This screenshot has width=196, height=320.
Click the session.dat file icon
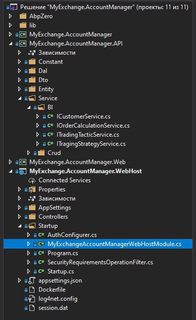32,308
